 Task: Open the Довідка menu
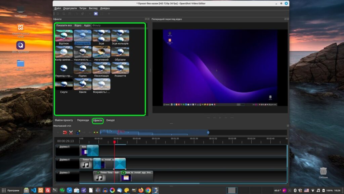tap(105, 8)
